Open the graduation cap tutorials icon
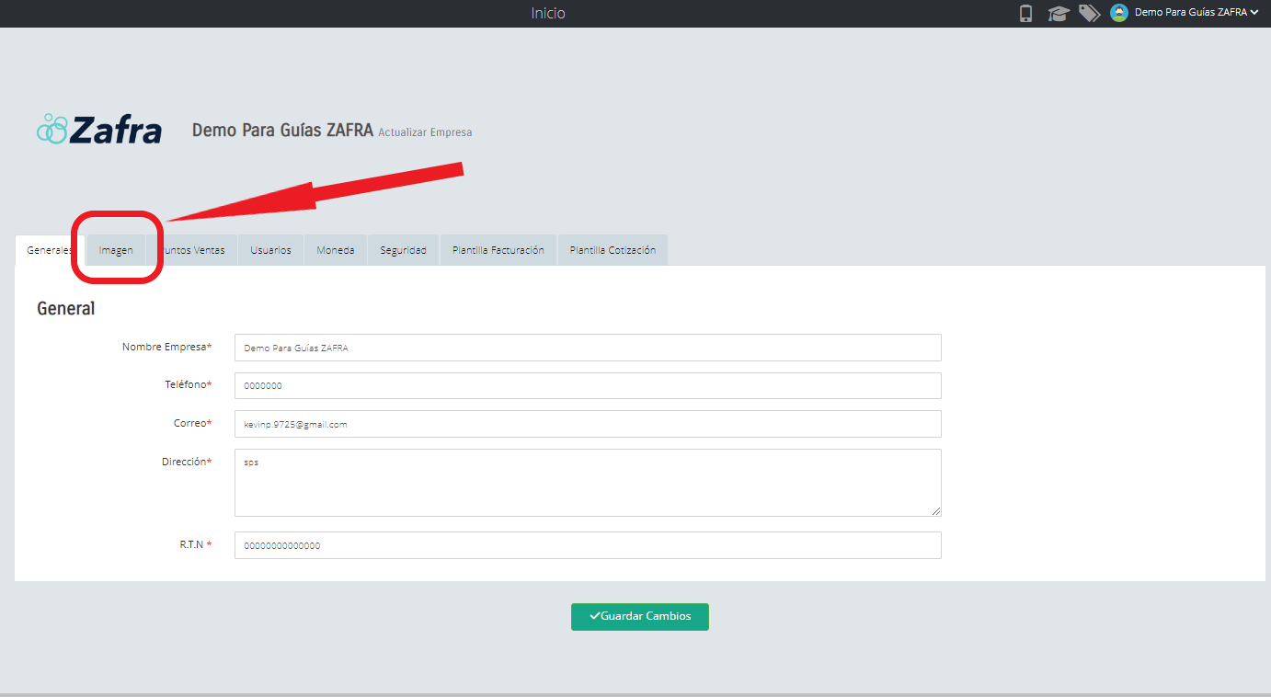This screenshot has height=697, width=1271. coord(1058,14)
